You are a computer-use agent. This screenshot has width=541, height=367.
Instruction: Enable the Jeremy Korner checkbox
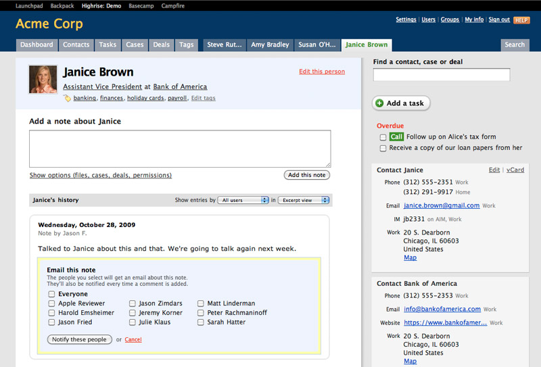pos(132,312)
